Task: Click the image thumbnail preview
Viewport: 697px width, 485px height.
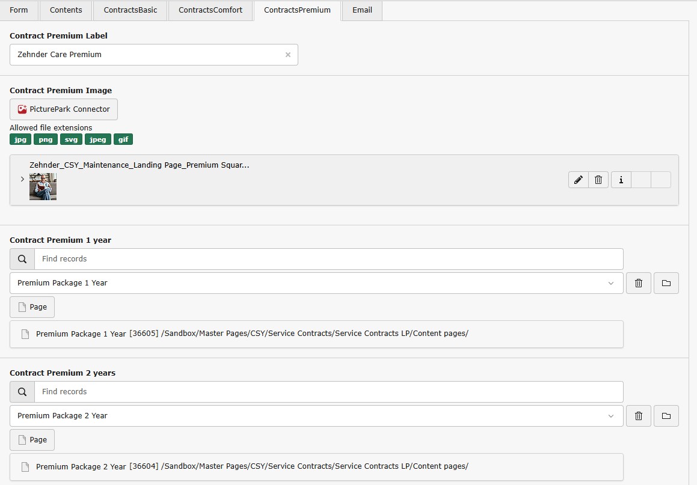Action: click(43, 187)
